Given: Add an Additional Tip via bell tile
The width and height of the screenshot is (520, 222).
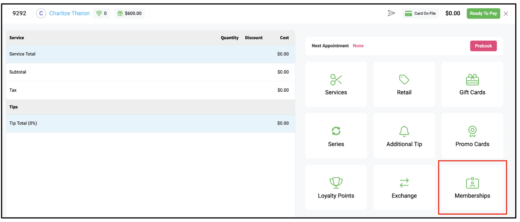Looking at the screenshot, I should [x=404, y=136].
